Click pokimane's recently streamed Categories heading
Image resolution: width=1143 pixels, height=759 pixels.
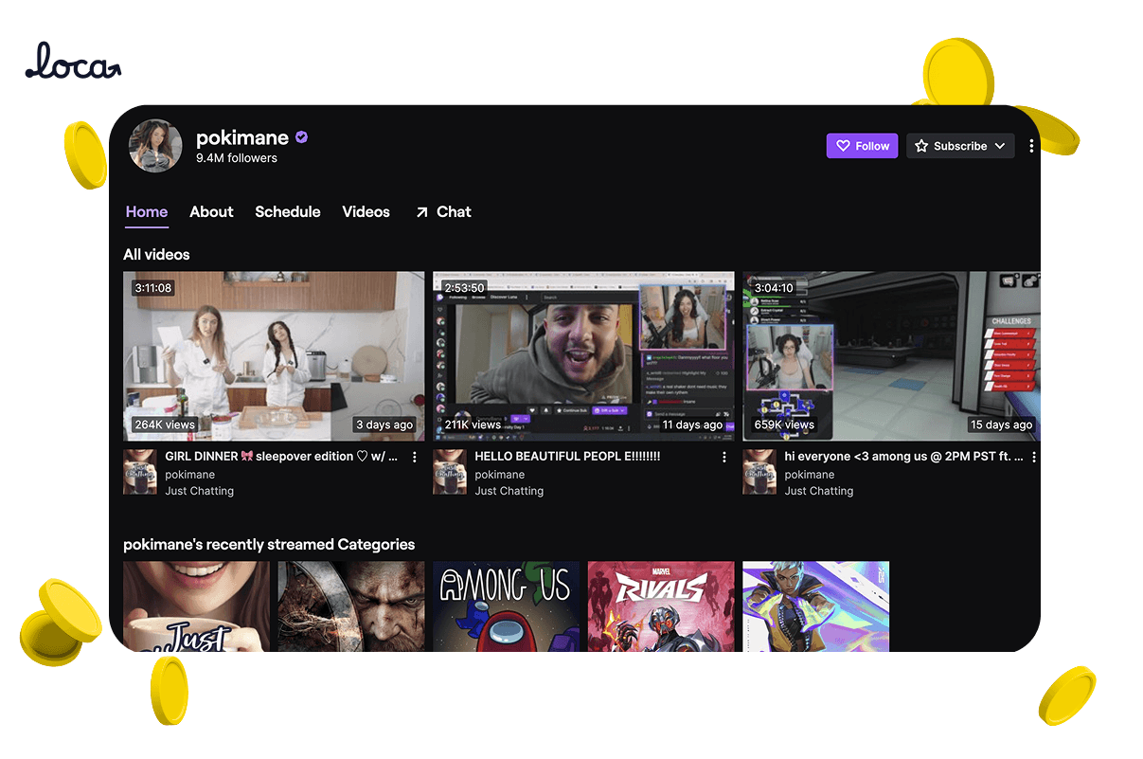coord(269,545)
